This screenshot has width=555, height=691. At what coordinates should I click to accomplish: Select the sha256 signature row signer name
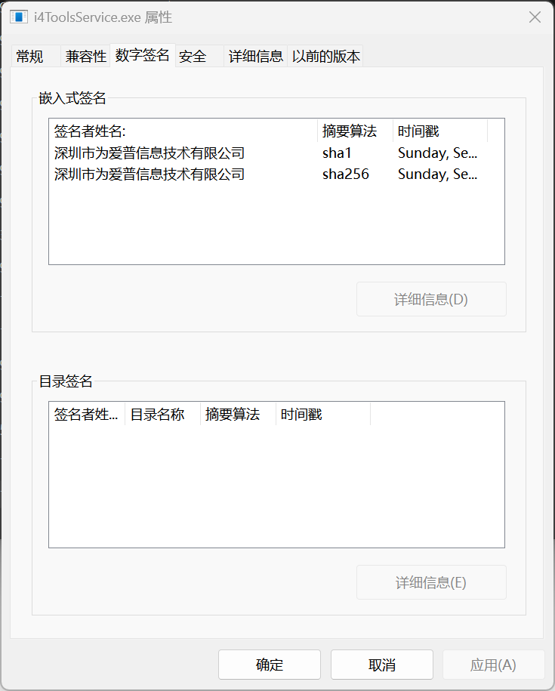pyautogui.click(x=150, y=174)
